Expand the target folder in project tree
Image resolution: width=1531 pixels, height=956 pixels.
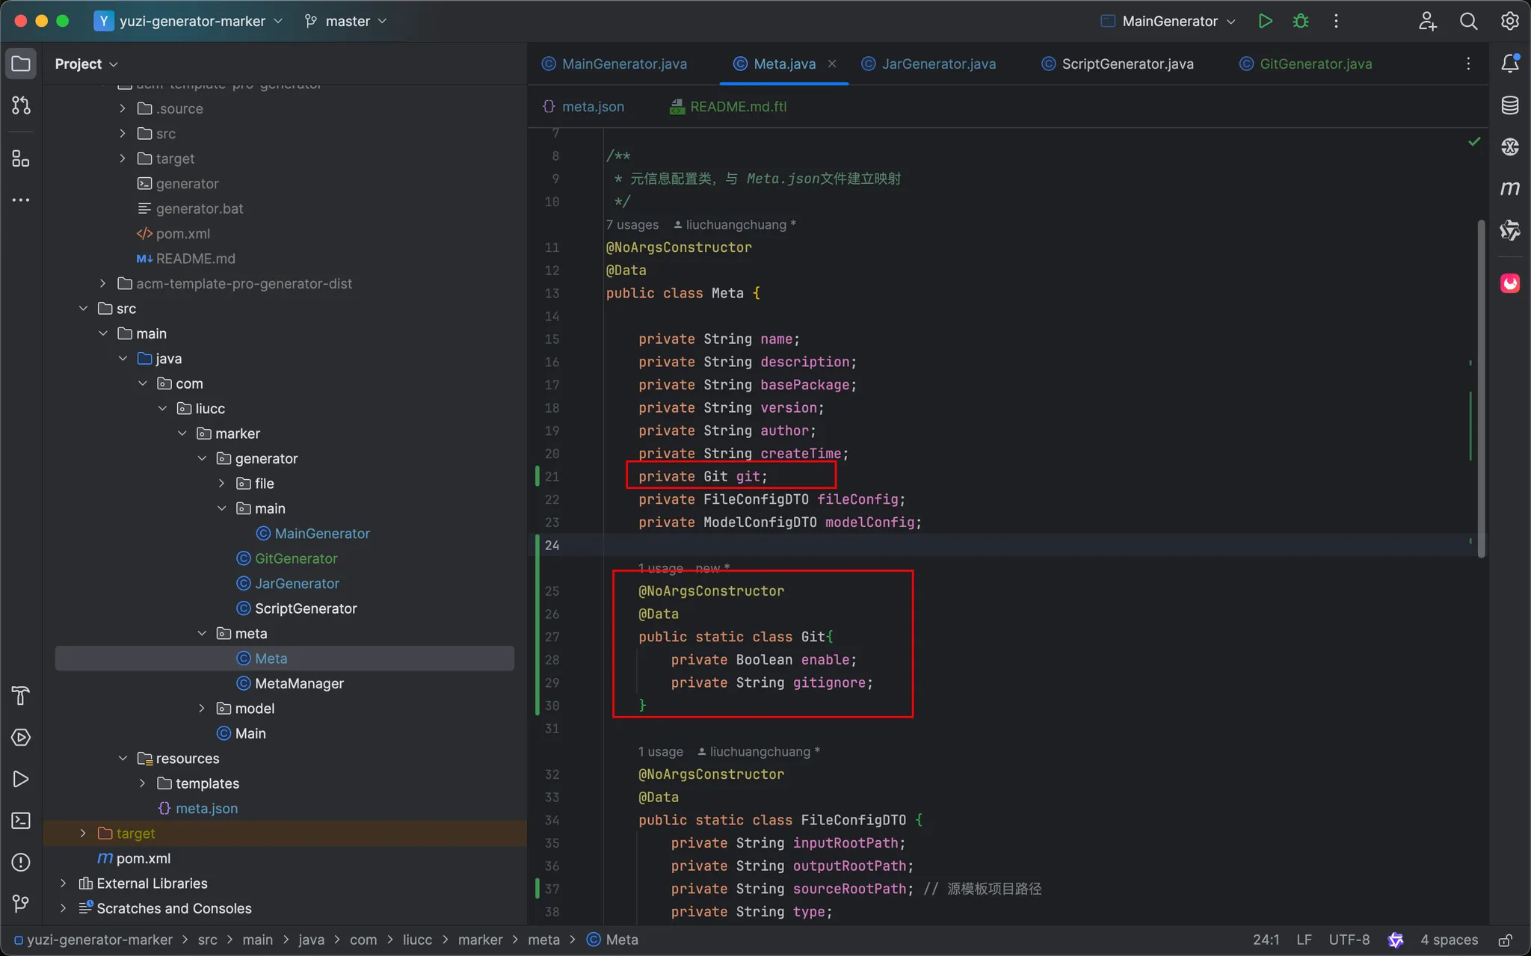(83, 833)
